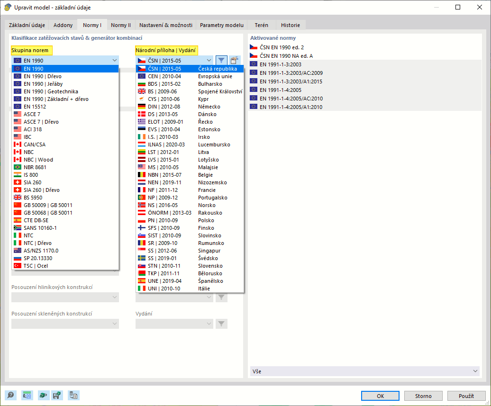
Task: Choose UNI | 2010-10 Itálie annex
Action: click(x=190, y=289)
